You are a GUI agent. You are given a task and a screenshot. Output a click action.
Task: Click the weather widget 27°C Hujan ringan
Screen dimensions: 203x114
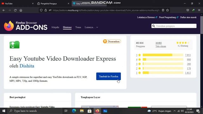click(159, 111)
